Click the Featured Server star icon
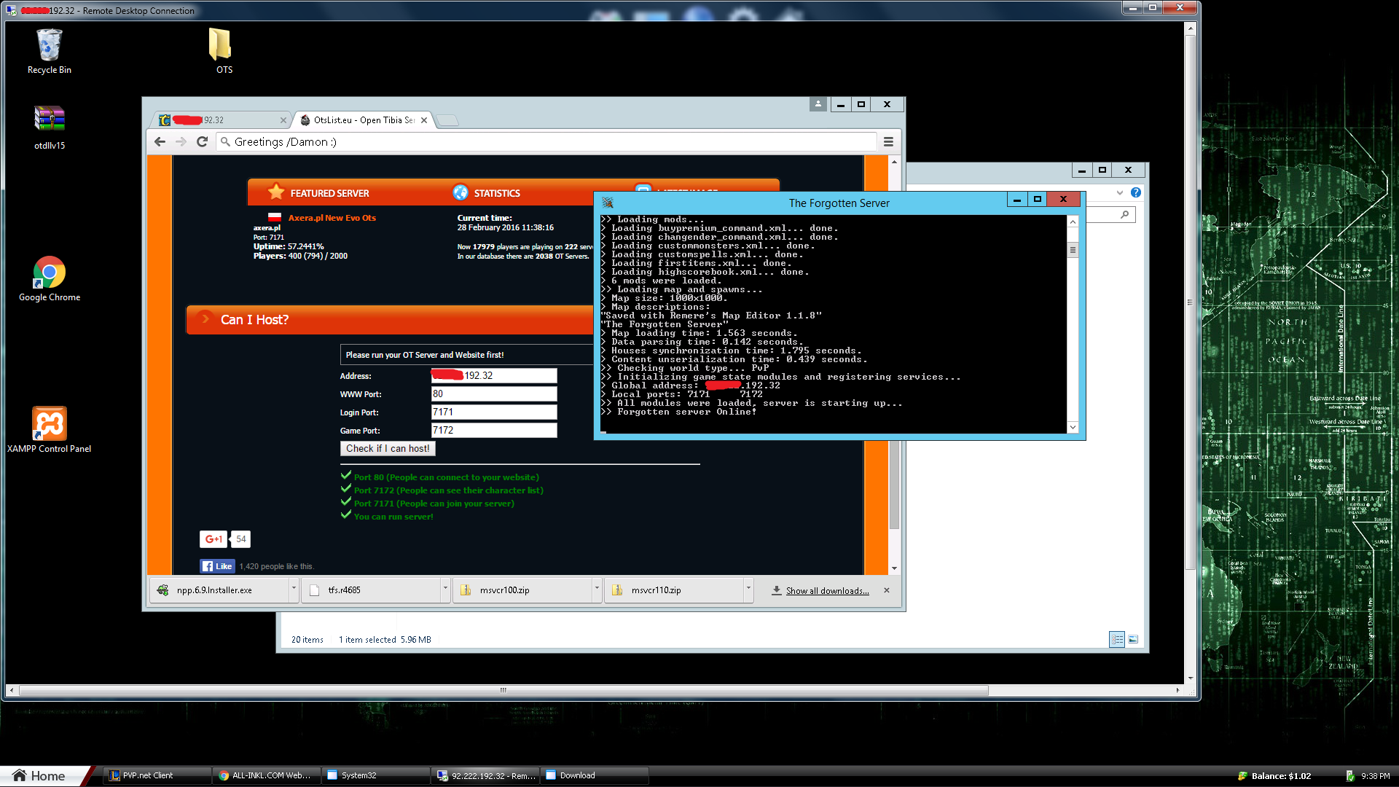Screen dimensions: 1399x787 point(276,192)
